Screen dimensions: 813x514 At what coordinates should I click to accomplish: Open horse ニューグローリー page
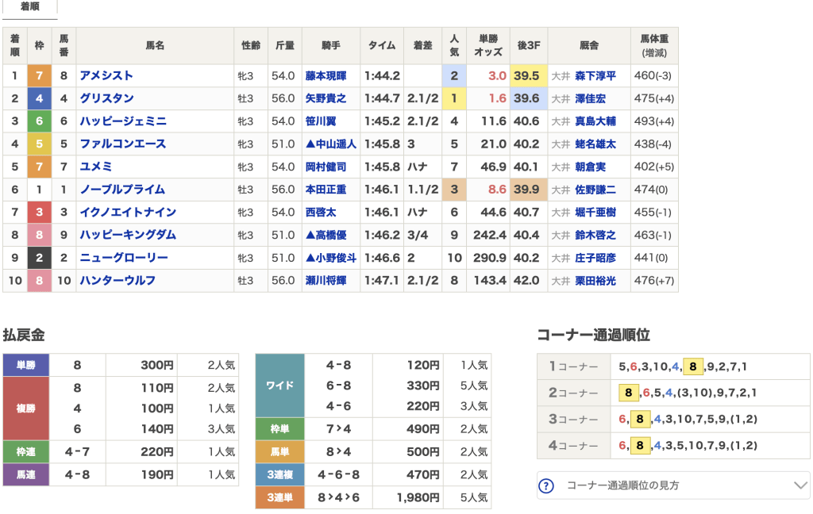coord(124,258)
